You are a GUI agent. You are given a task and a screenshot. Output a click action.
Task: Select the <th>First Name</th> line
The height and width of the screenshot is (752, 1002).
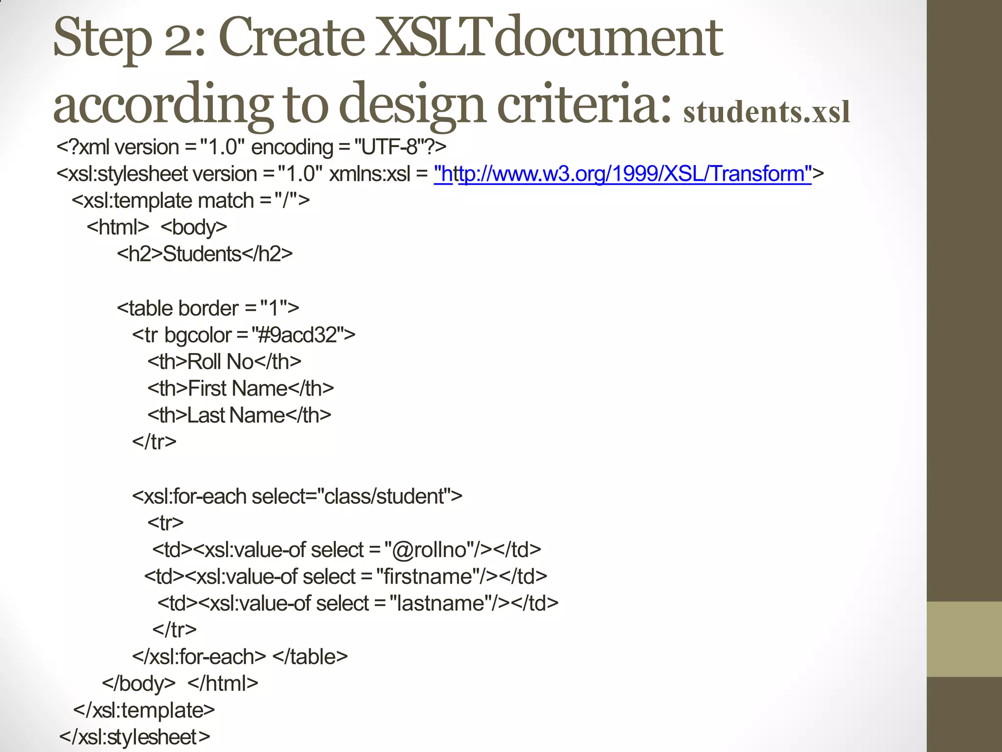tap(241, 388)
